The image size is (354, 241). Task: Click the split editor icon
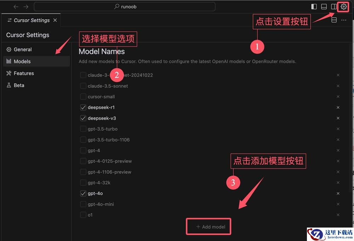pyautogui.click(x=334, y=20)
